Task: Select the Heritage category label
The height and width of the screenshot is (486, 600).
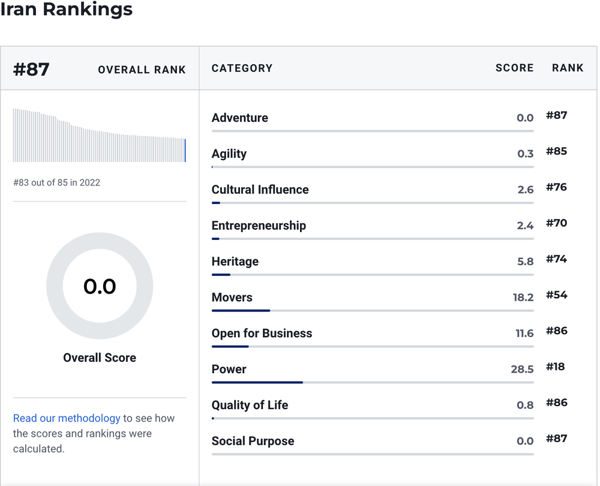Action: click(235, 262)
